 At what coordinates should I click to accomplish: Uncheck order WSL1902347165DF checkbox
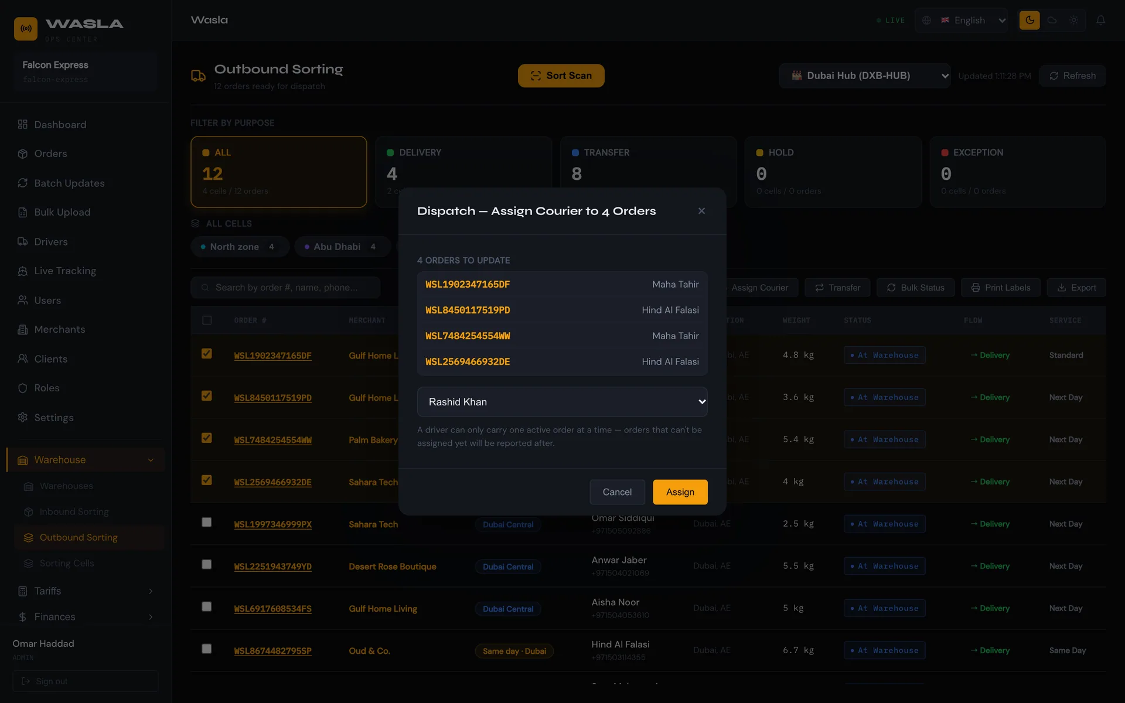click(x=206, y=353)
